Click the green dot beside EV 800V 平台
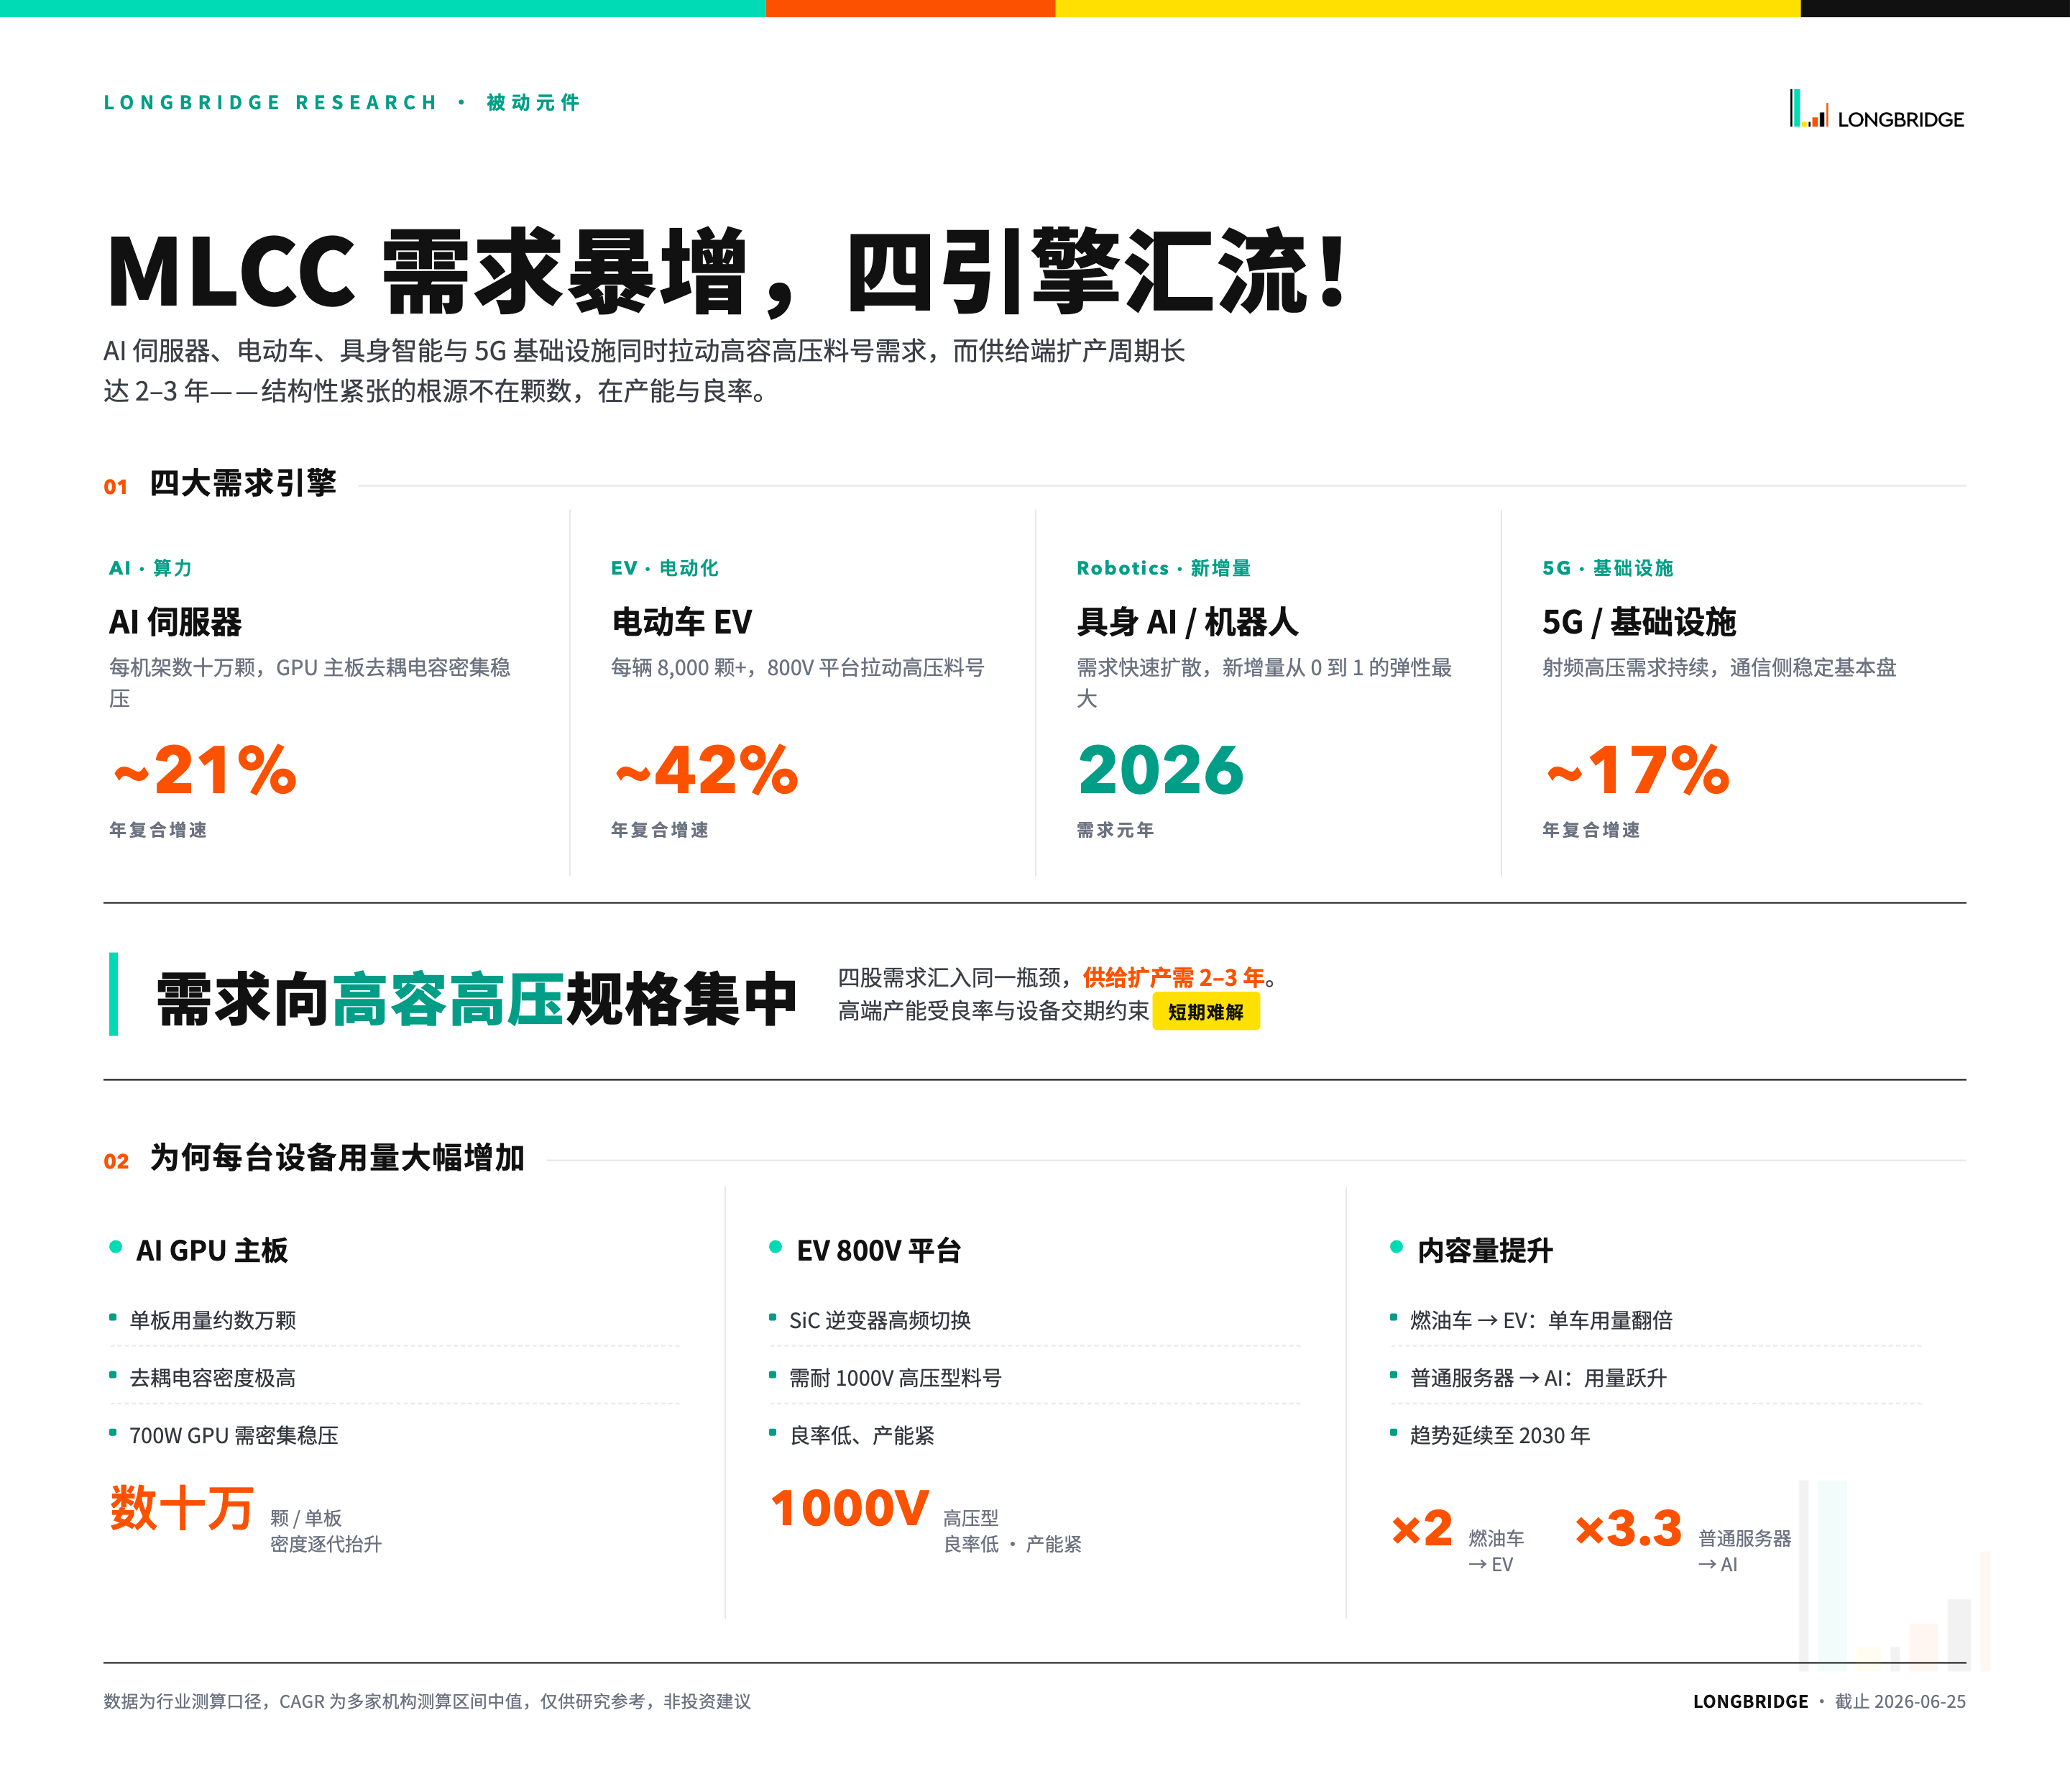2070x1792 pixels. (x=776, y=1247)
